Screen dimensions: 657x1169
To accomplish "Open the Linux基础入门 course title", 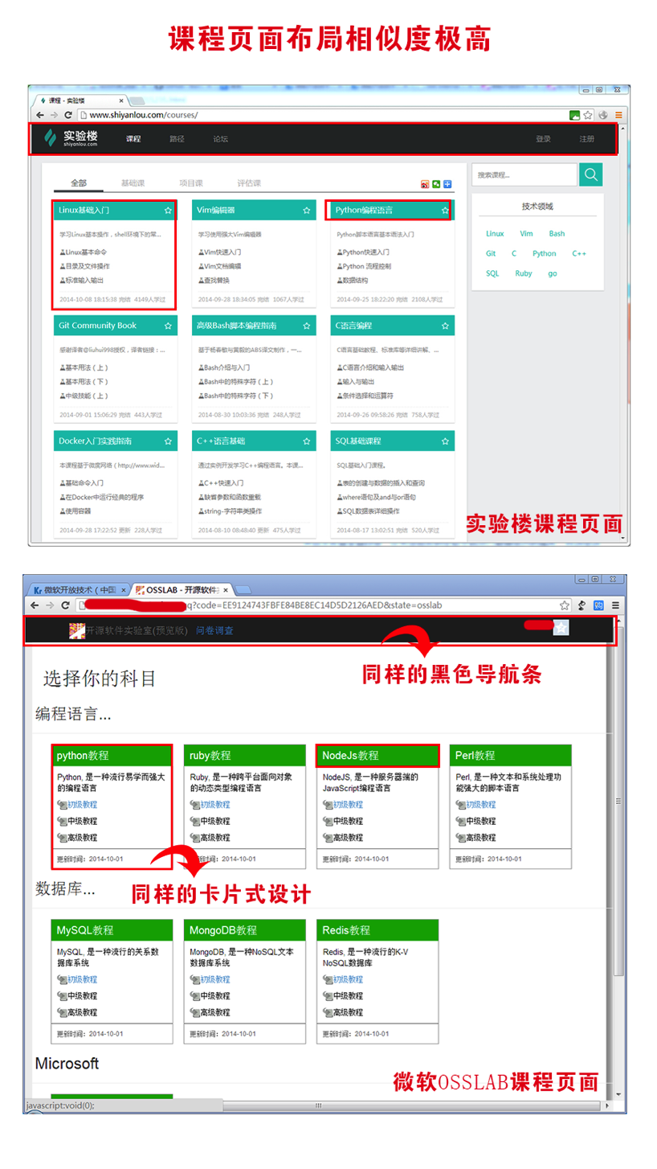I will (84, 211).
